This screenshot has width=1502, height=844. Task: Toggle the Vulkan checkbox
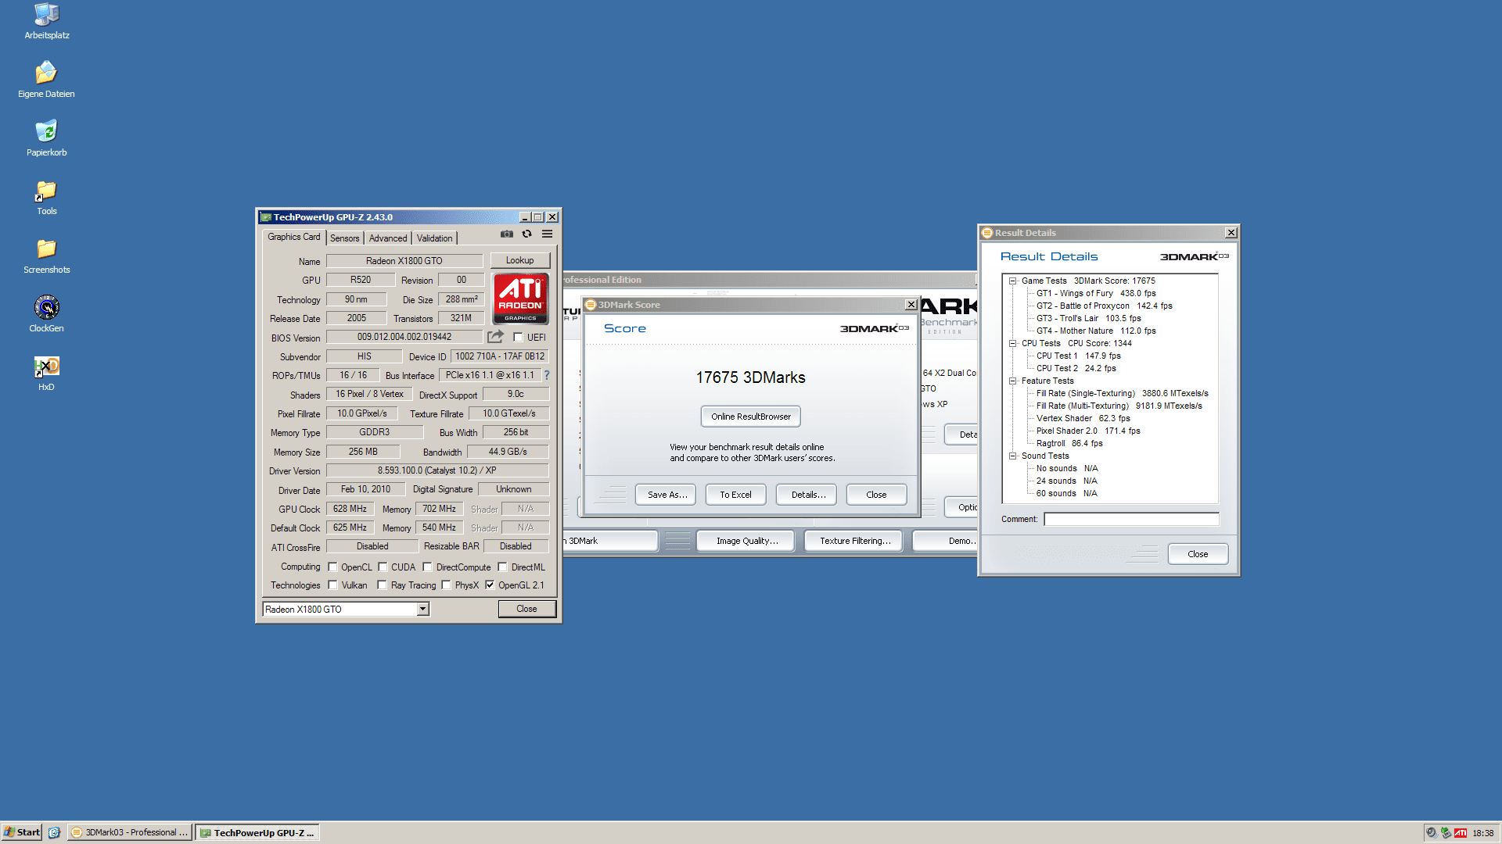coord(332,585)
